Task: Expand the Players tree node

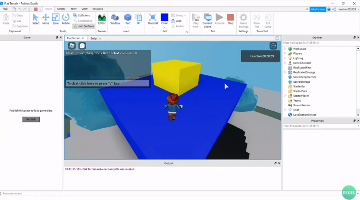Action: (x=285, y=53)
